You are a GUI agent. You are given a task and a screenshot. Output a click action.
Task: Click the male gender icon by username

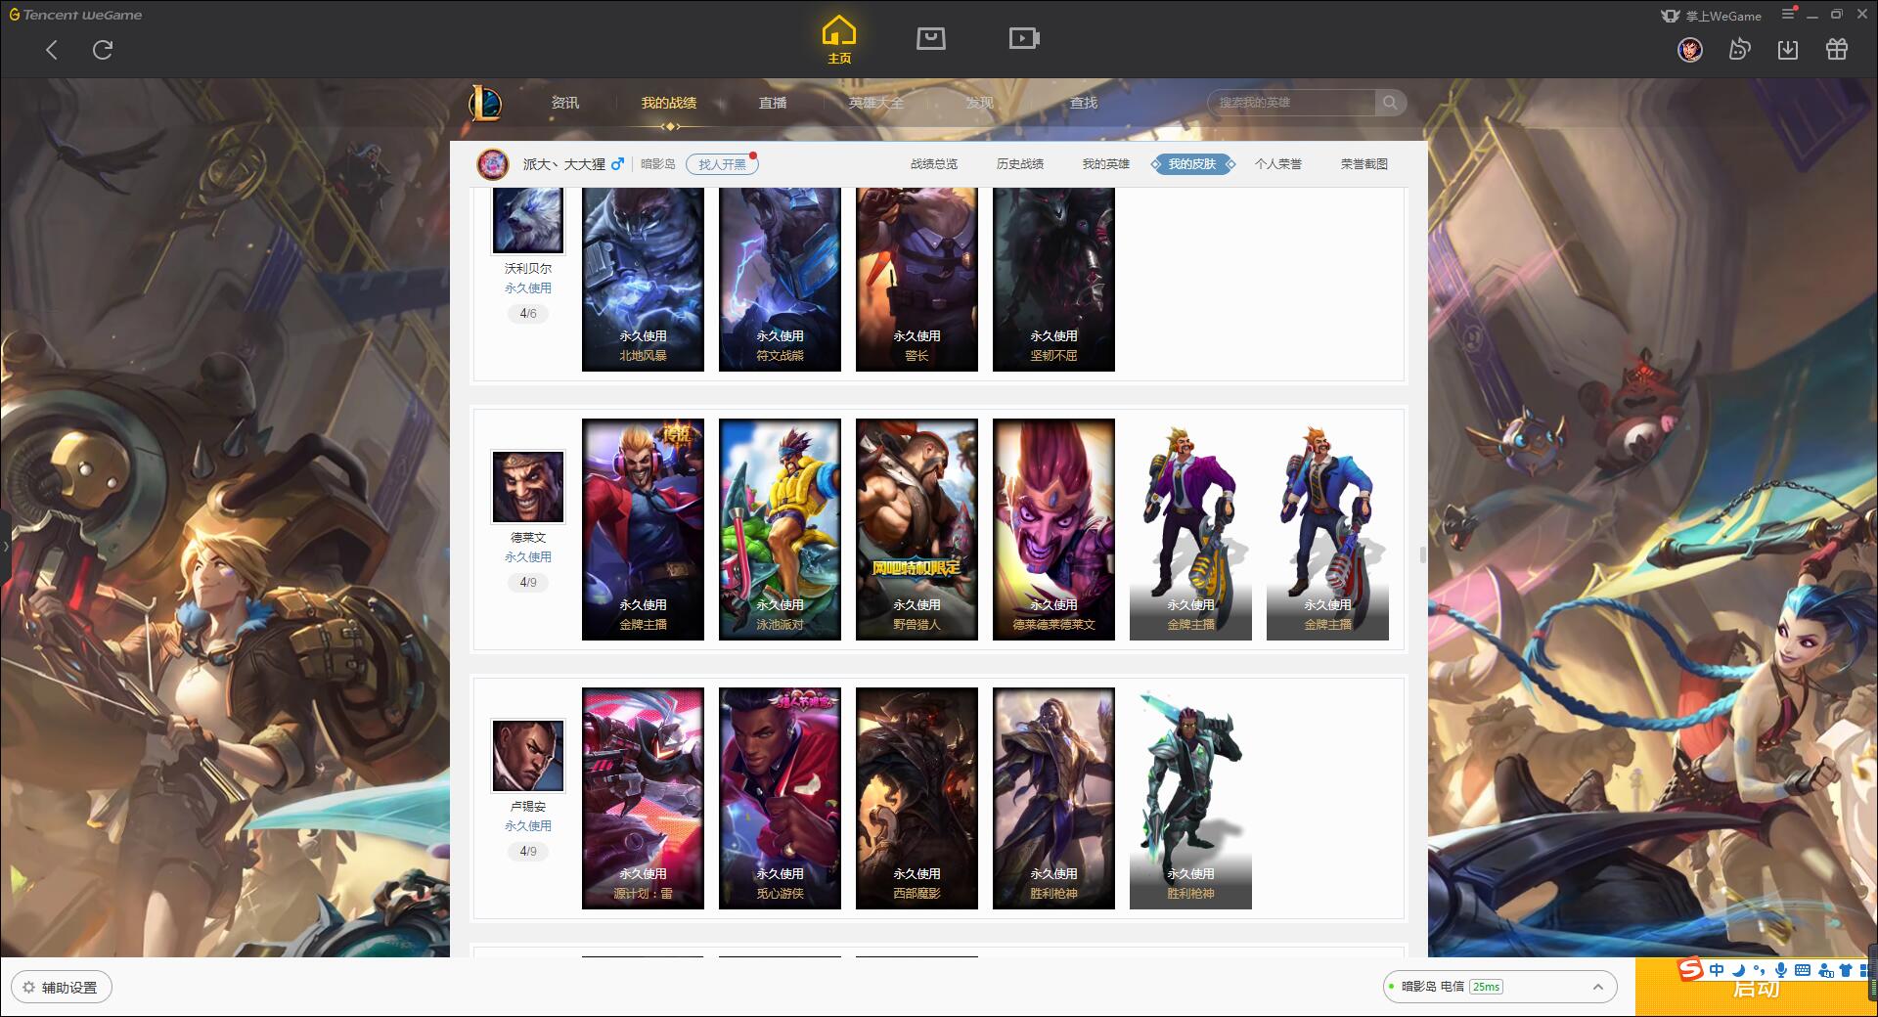617,164
